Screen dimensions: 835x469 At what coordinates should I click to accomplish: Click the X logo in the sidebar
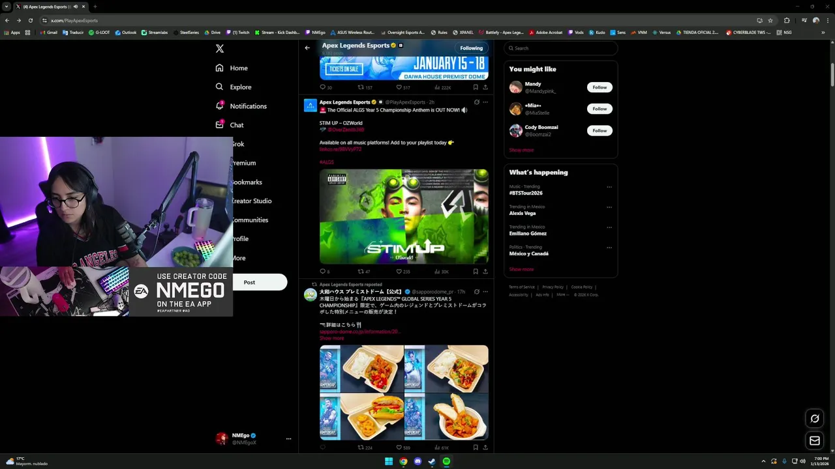(220, 48)
